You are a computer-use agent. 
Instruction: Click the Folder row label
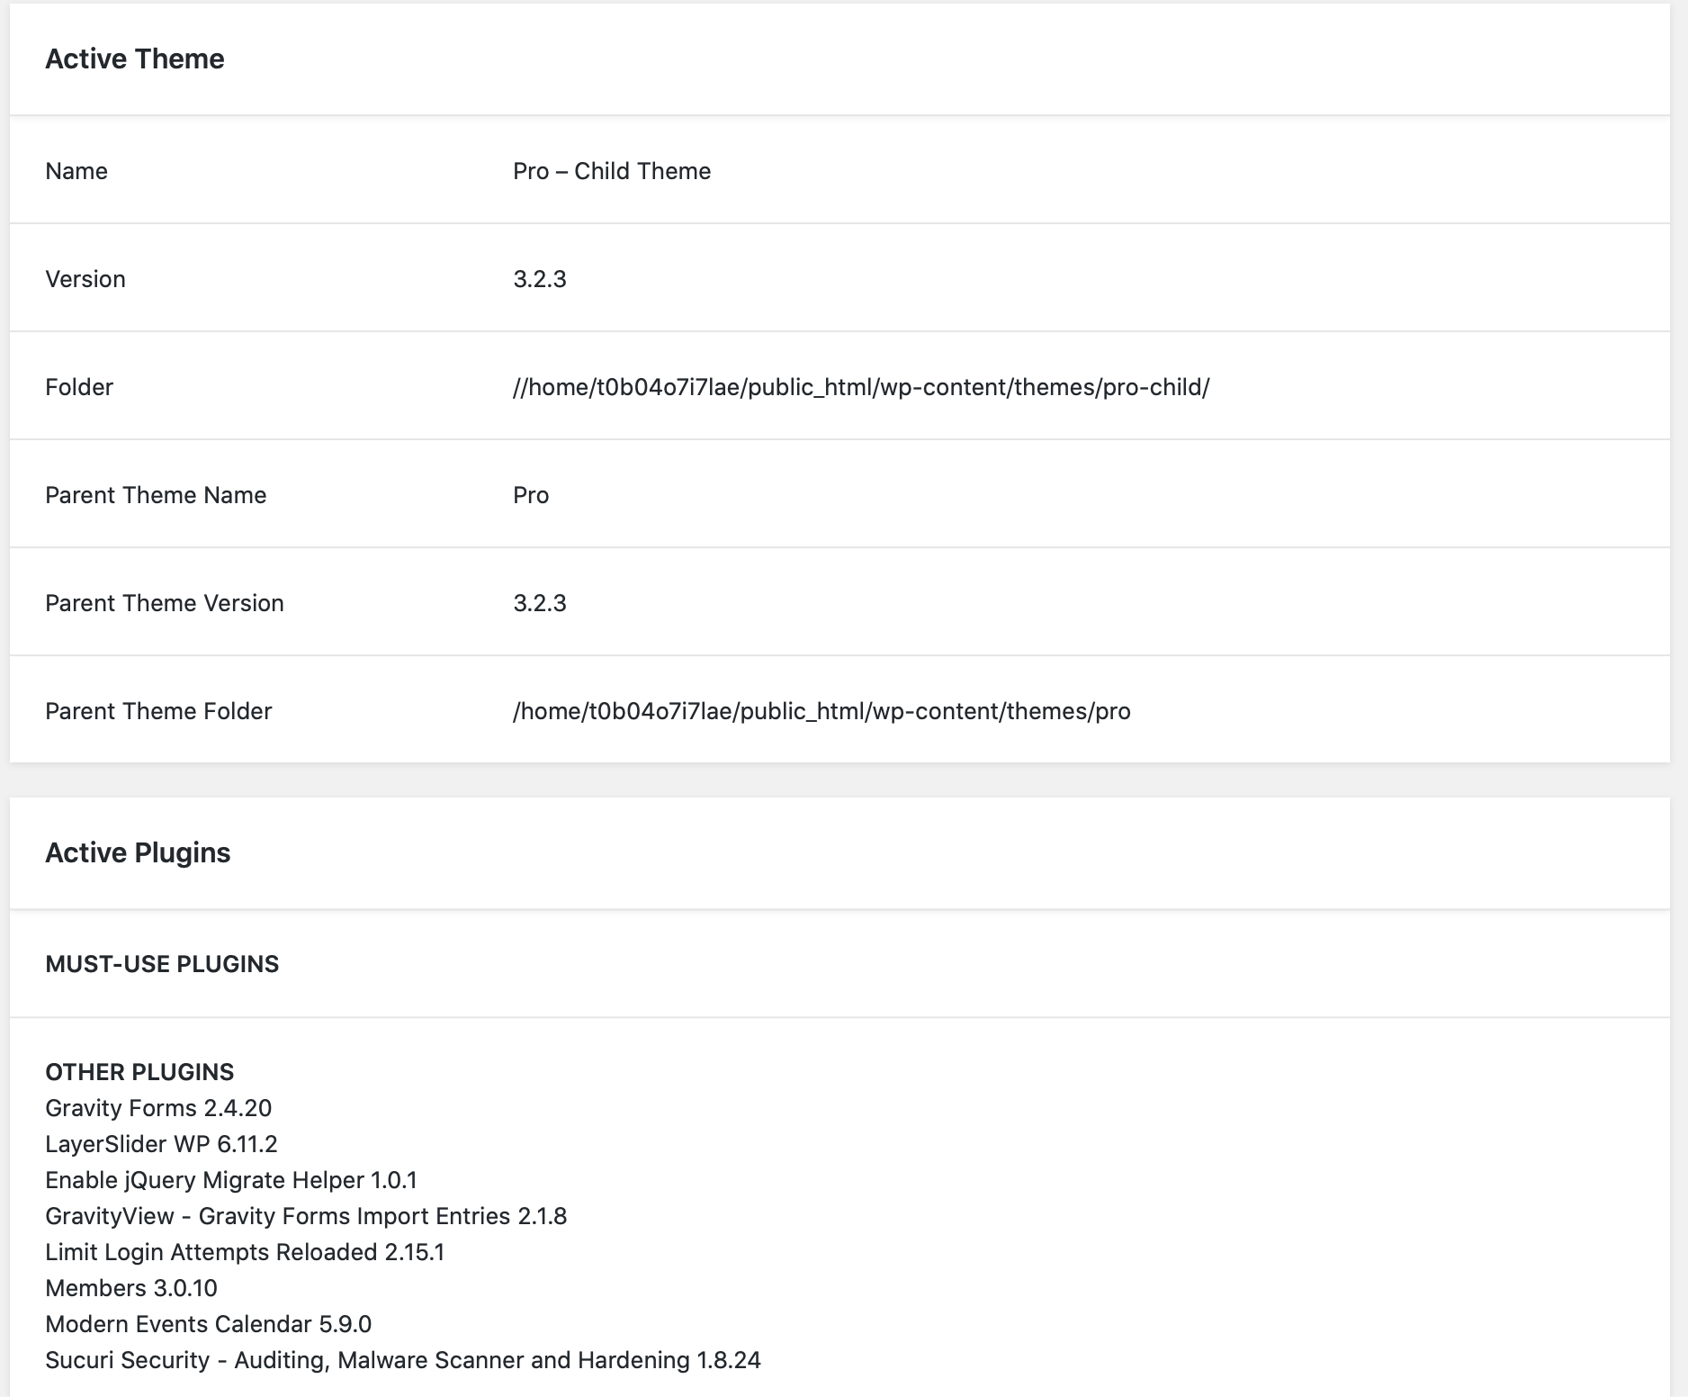(79, 387)
